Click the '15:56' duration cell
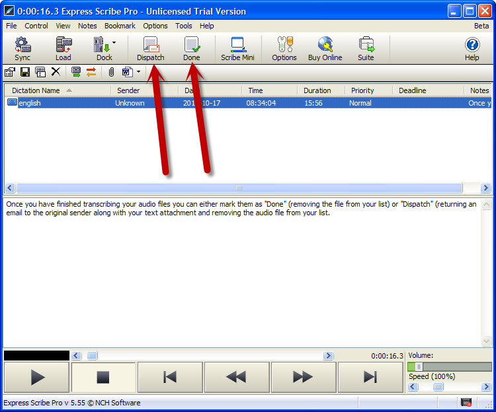The image size is (496, 412). (x=313, y=103)
